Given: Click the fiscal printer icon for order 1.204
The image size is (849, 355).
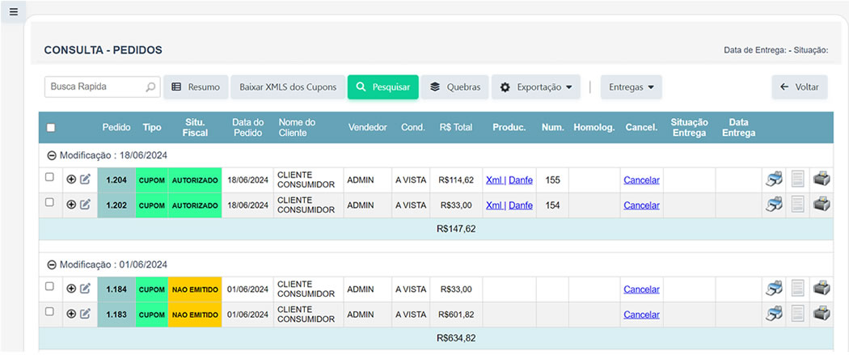Looking at the screenshot, I should (x=774, y=180).
